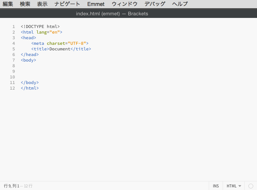Open the Emmet menu
The image size is (257, 190).
96,4
